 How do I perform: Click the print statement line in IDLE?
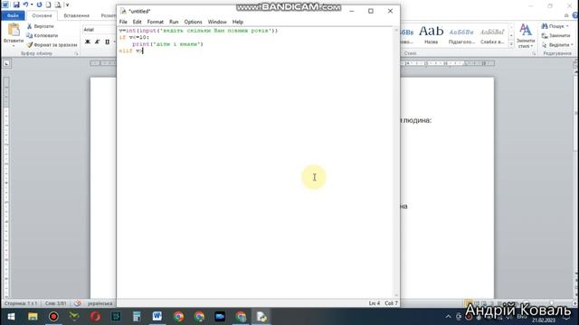pos(167,44)
